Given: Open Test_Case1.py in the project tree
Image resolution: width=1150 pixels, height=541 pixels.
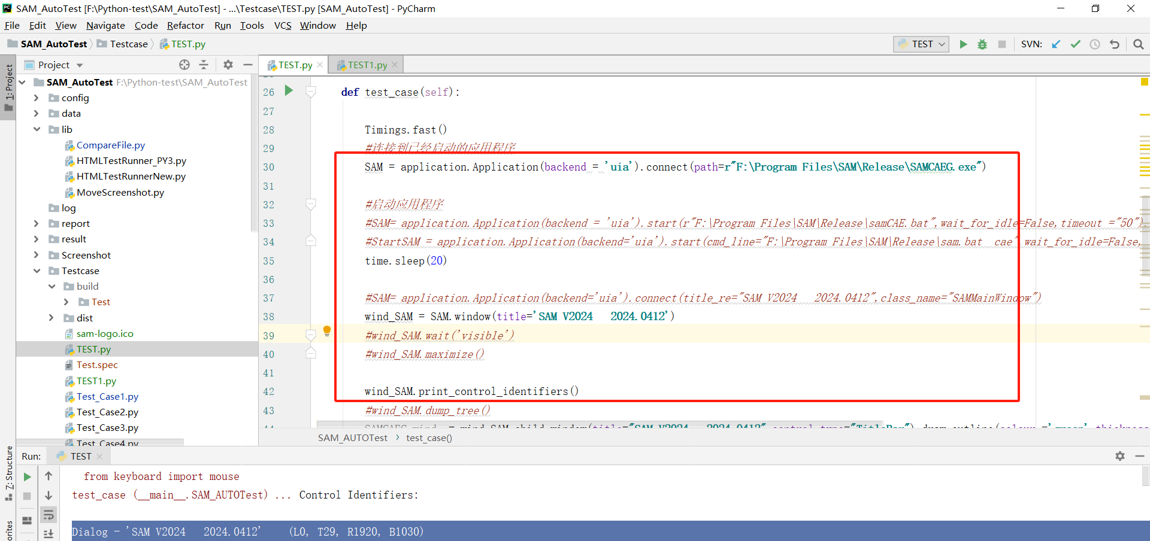Looking at the screenshot, I should 107,396.
